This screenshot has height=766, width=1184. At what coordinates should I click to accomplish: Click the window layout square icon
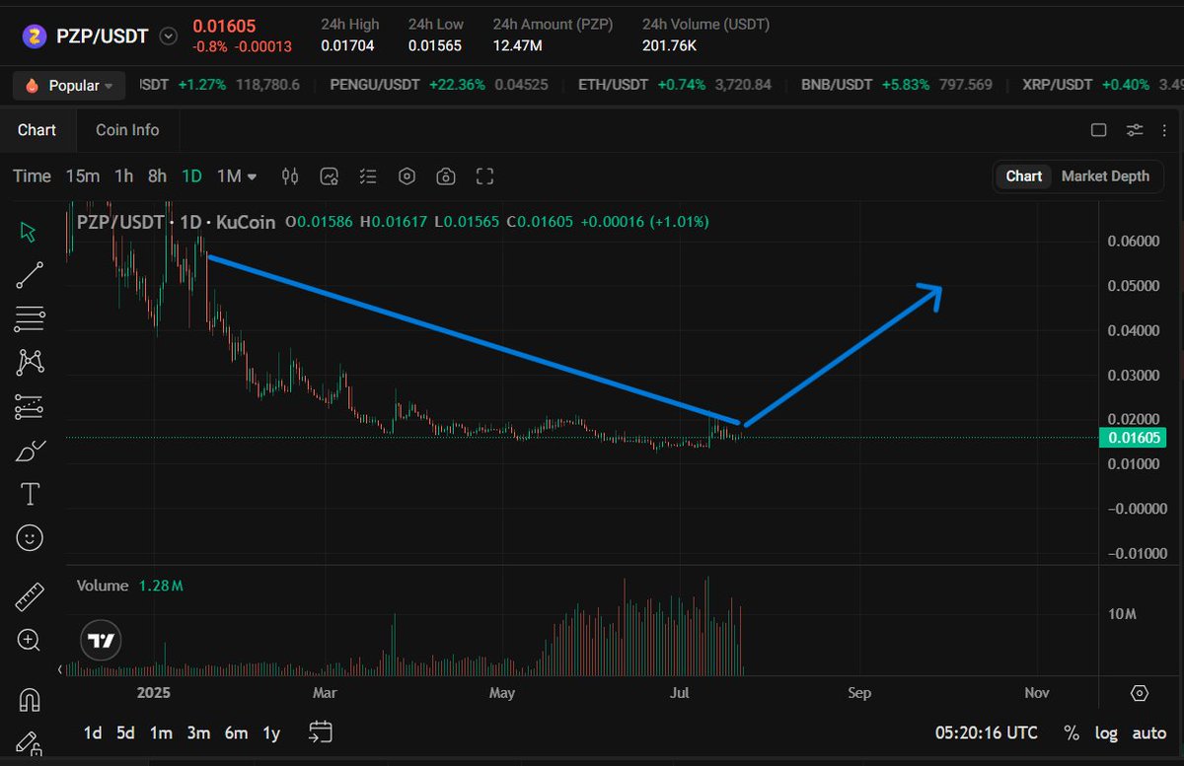pyautogui.click(x=1098, y=130)
